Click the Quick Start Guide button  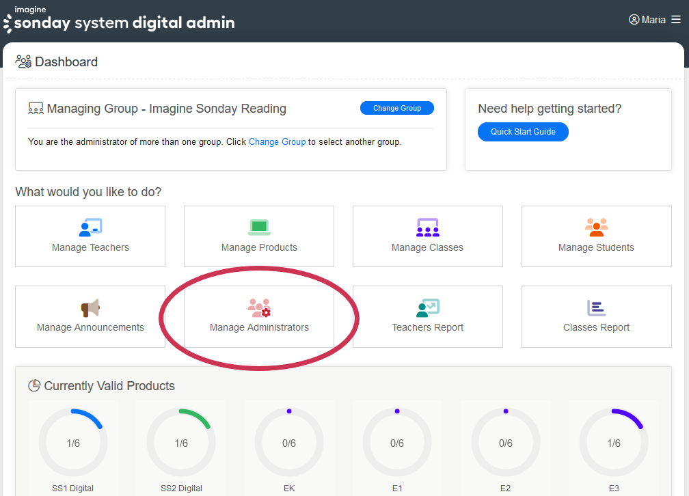(523, 132)
